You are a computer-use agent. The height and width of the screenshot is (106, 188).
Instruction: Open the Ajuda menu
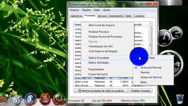click(106, 10)
